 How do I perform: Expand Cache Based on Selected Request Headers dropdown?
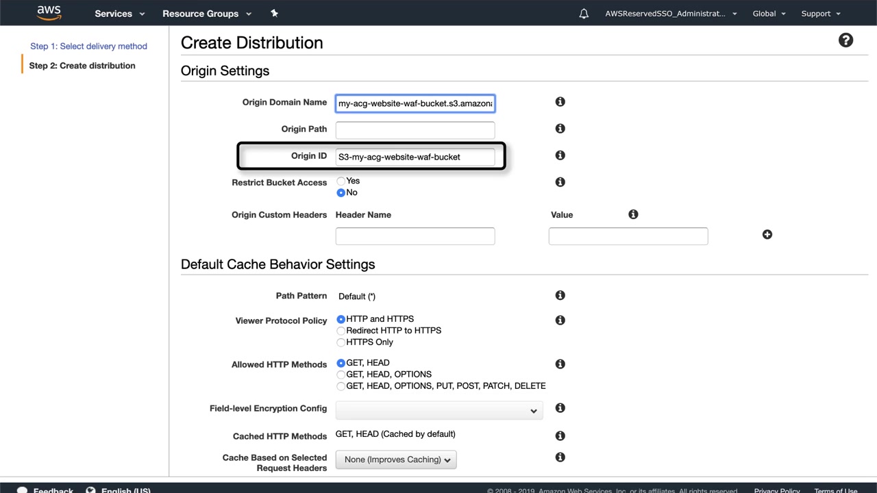(396, 459)
